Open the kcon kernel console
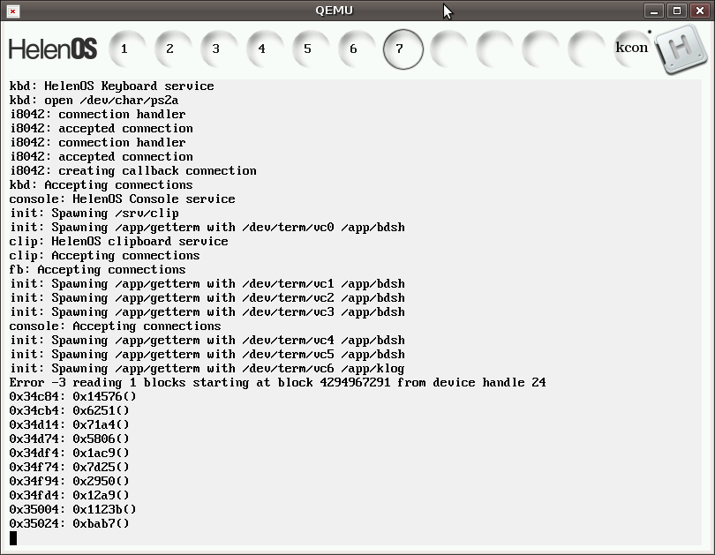715x555 pixels. [632, 49]
